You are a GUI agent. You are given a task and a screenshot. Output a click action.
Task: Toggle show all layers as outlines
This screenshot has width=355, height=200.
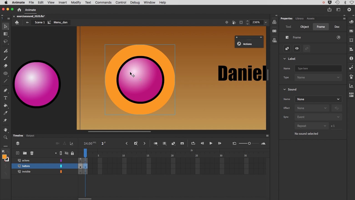point(61,153)
